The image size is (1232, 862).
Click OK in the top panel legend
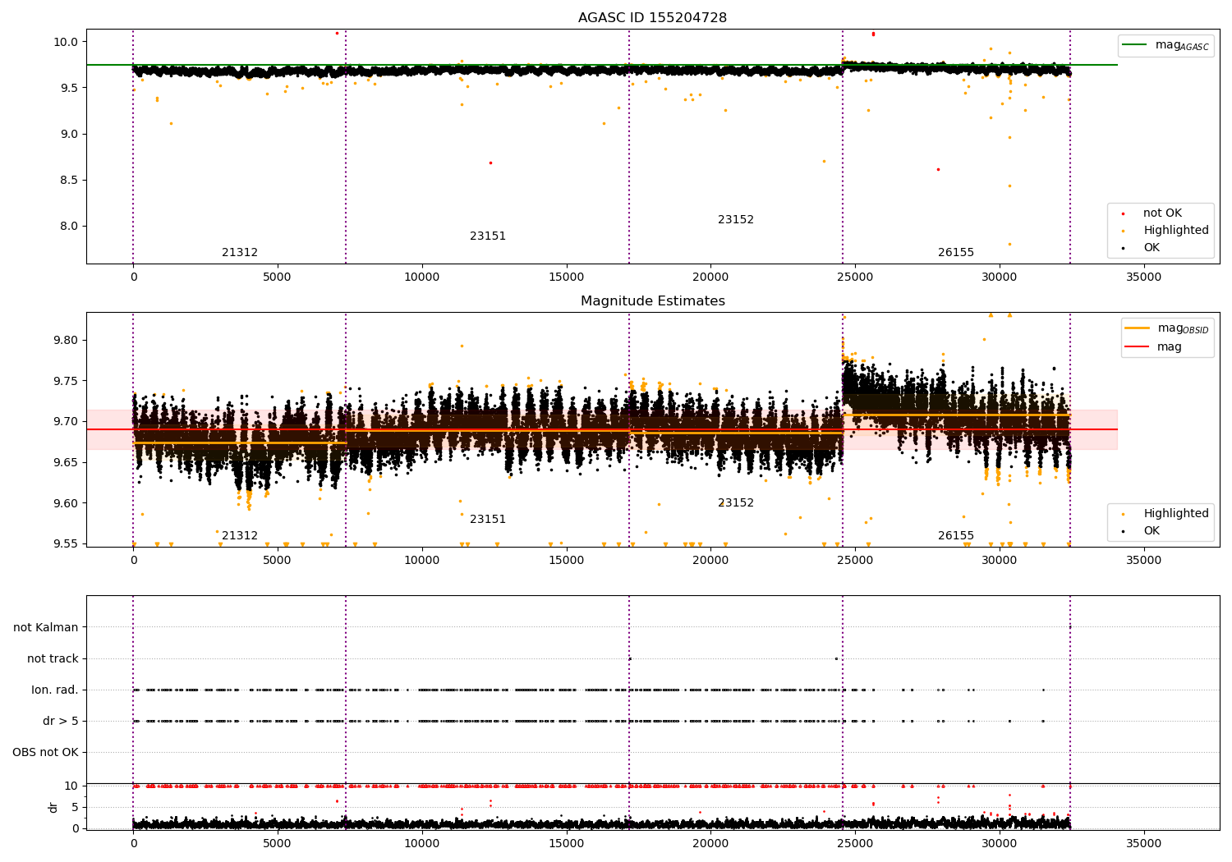pyautogui.click(x=1142, y=248)
